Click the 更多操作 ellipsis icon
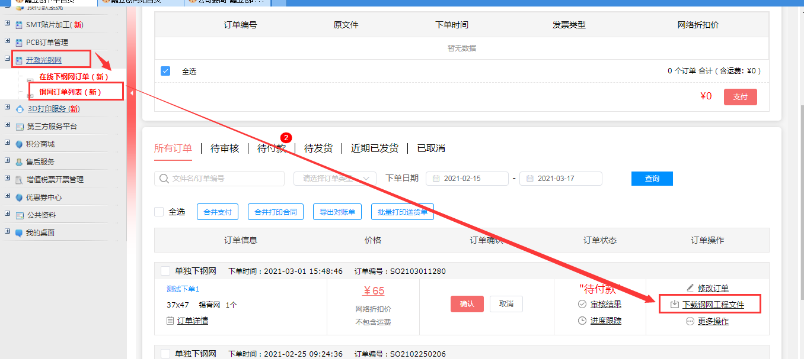 tap(690, 321)
